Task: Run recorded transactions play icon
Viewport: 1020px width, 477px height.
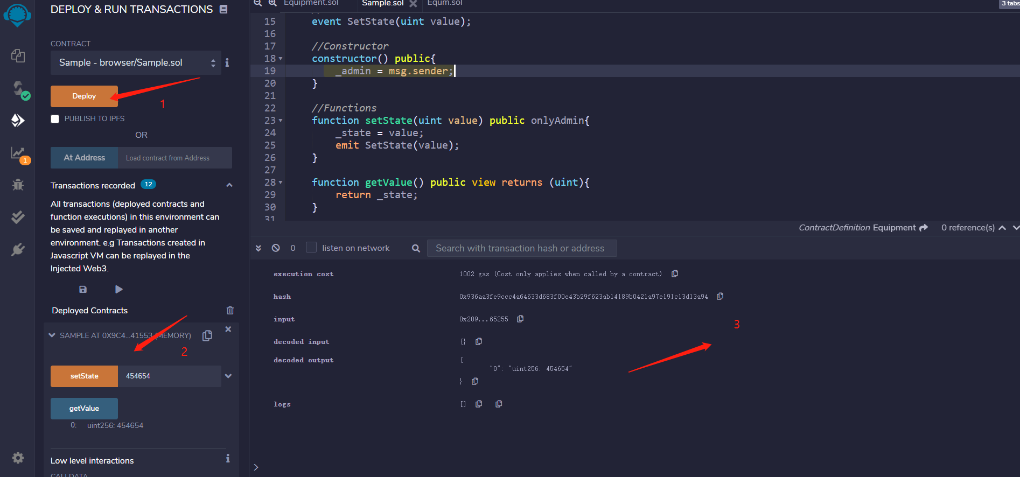Action: pyautogui.click(x=119, y=289)
